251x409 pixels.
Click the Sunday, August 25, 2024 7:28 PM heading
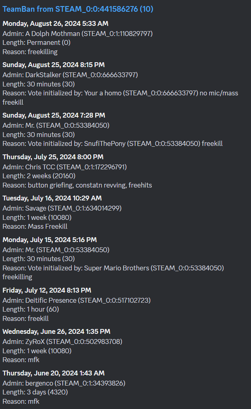(x=54, y=115)
